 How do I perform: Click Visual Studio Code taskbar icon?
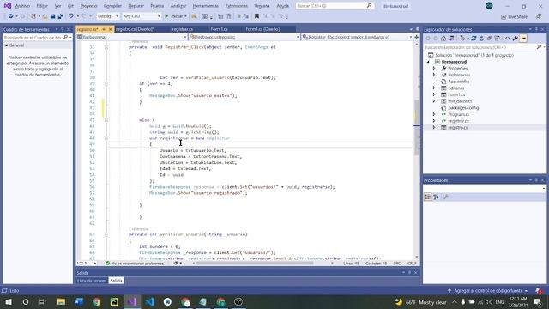(x=150, y=301)
